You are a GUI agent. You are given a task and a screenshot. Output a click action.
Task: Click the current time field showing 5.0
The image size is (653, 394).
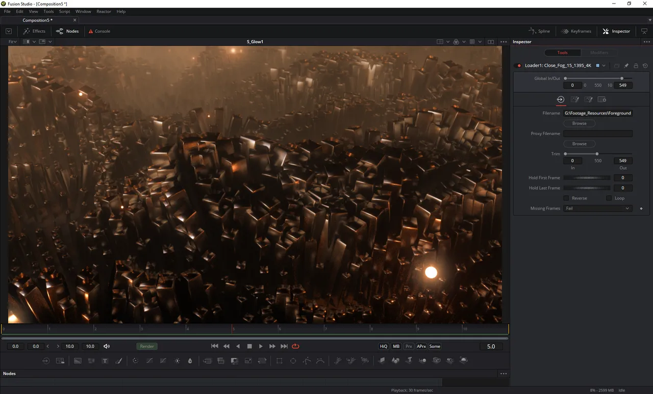[491, 346]
